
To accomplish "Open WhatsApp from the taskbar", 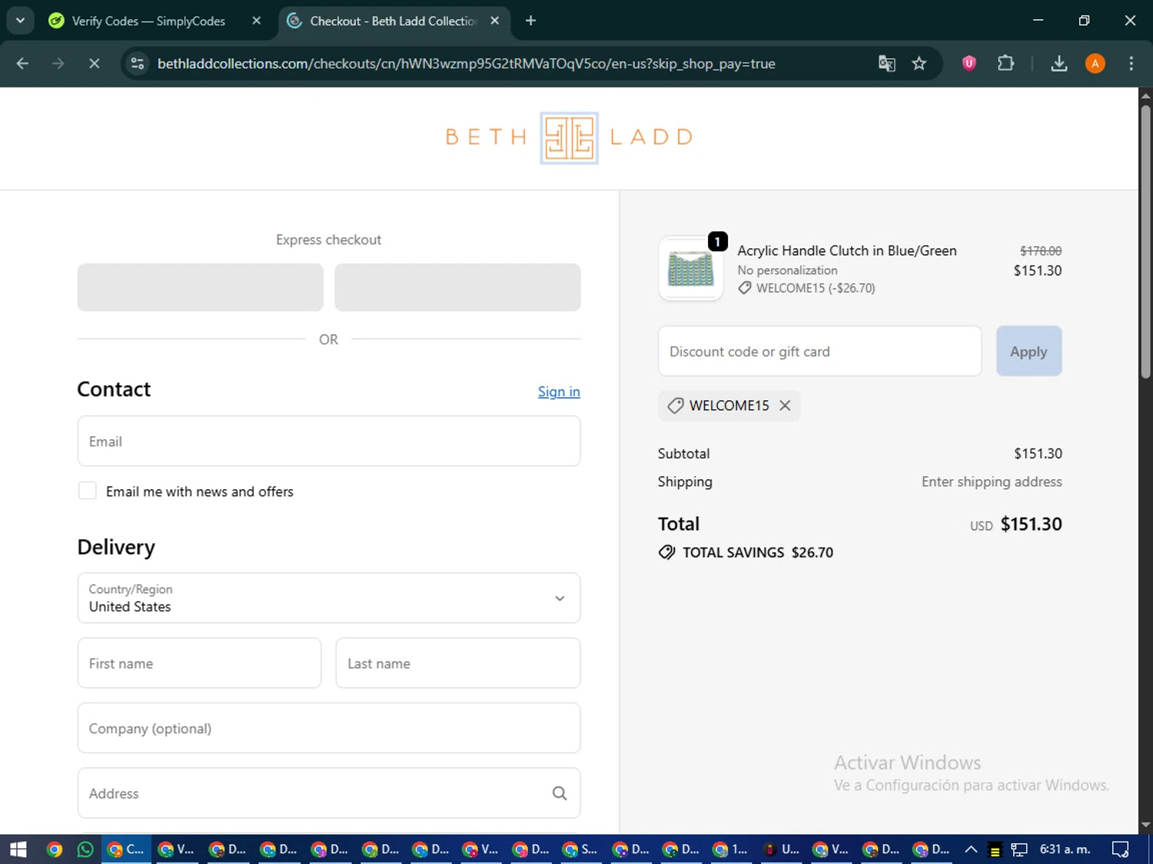I will click(85, 849).
